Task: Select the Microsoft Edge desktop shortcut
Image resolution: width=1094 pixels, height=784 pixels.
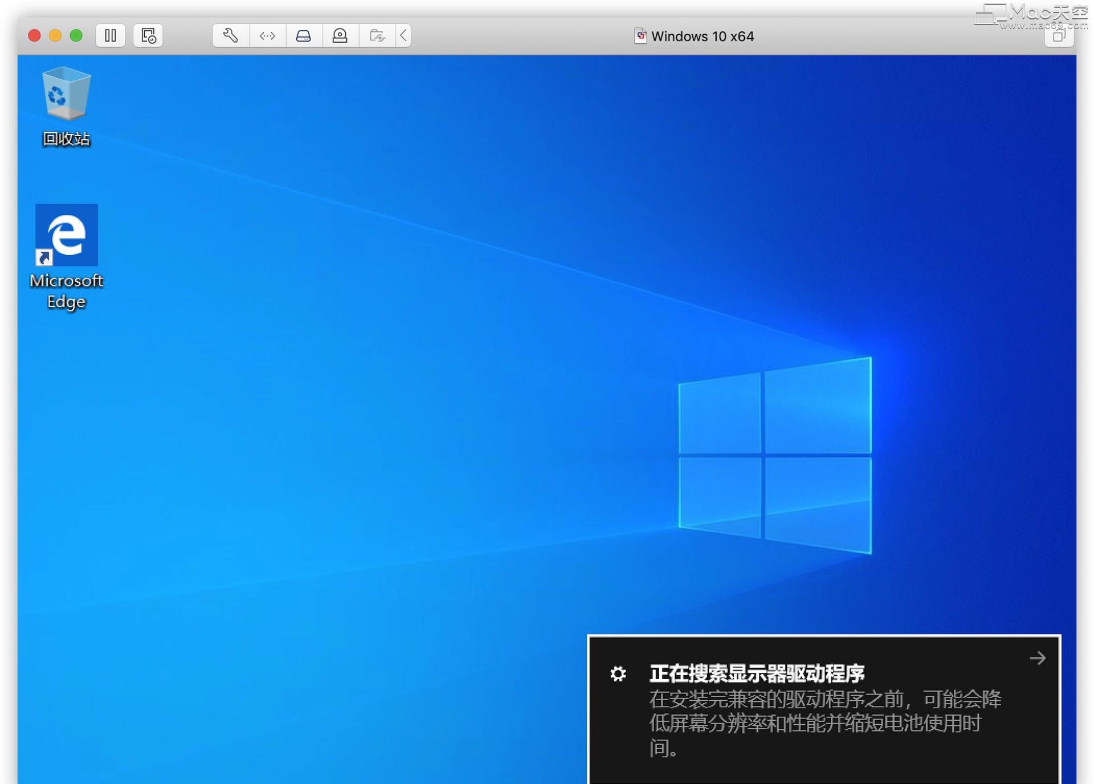Action: point(67,258)
